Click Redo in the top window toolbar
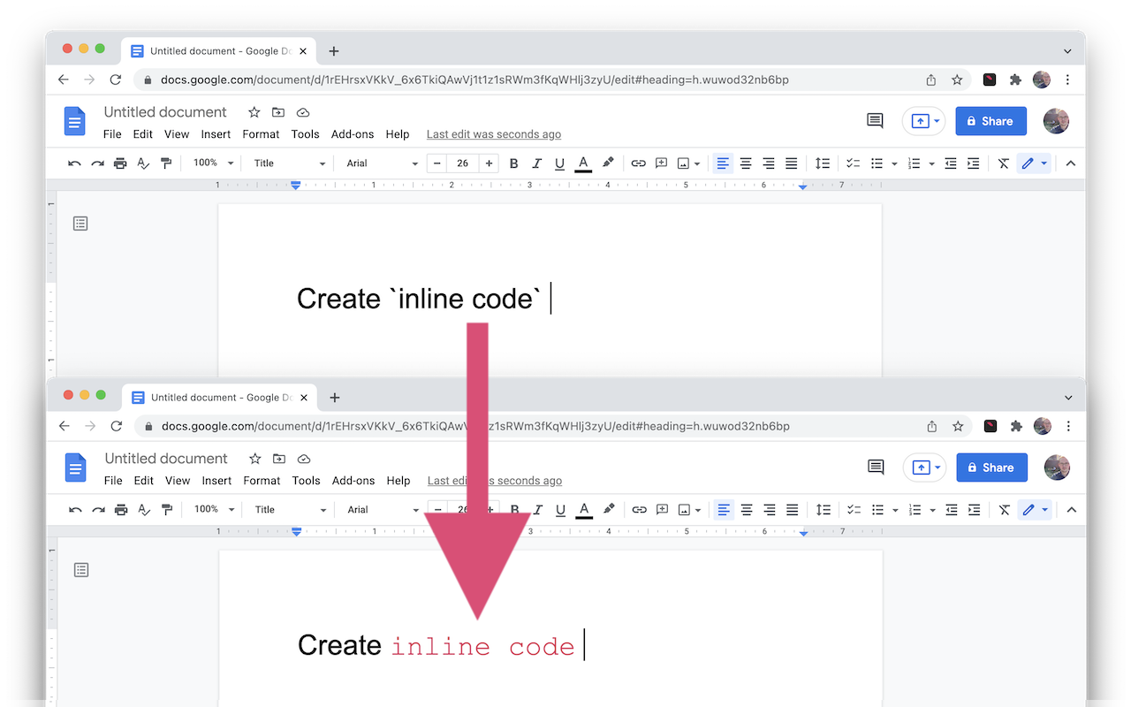The image size is (1131, 707). point(97,163)
